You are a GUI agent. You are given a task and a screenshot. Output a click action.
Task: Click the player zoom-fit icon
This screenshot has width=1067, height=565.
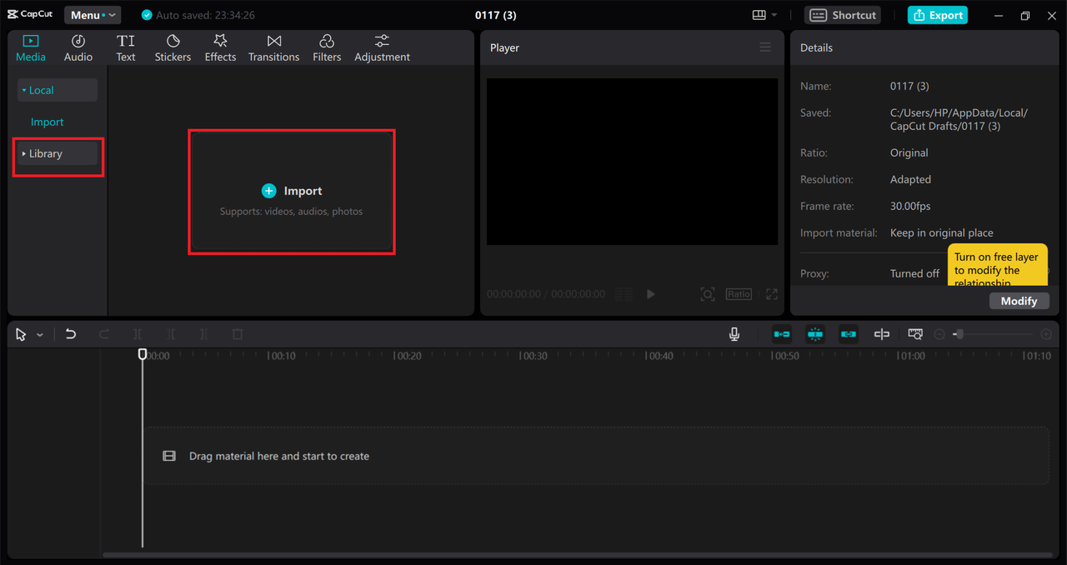click(708, 294)
